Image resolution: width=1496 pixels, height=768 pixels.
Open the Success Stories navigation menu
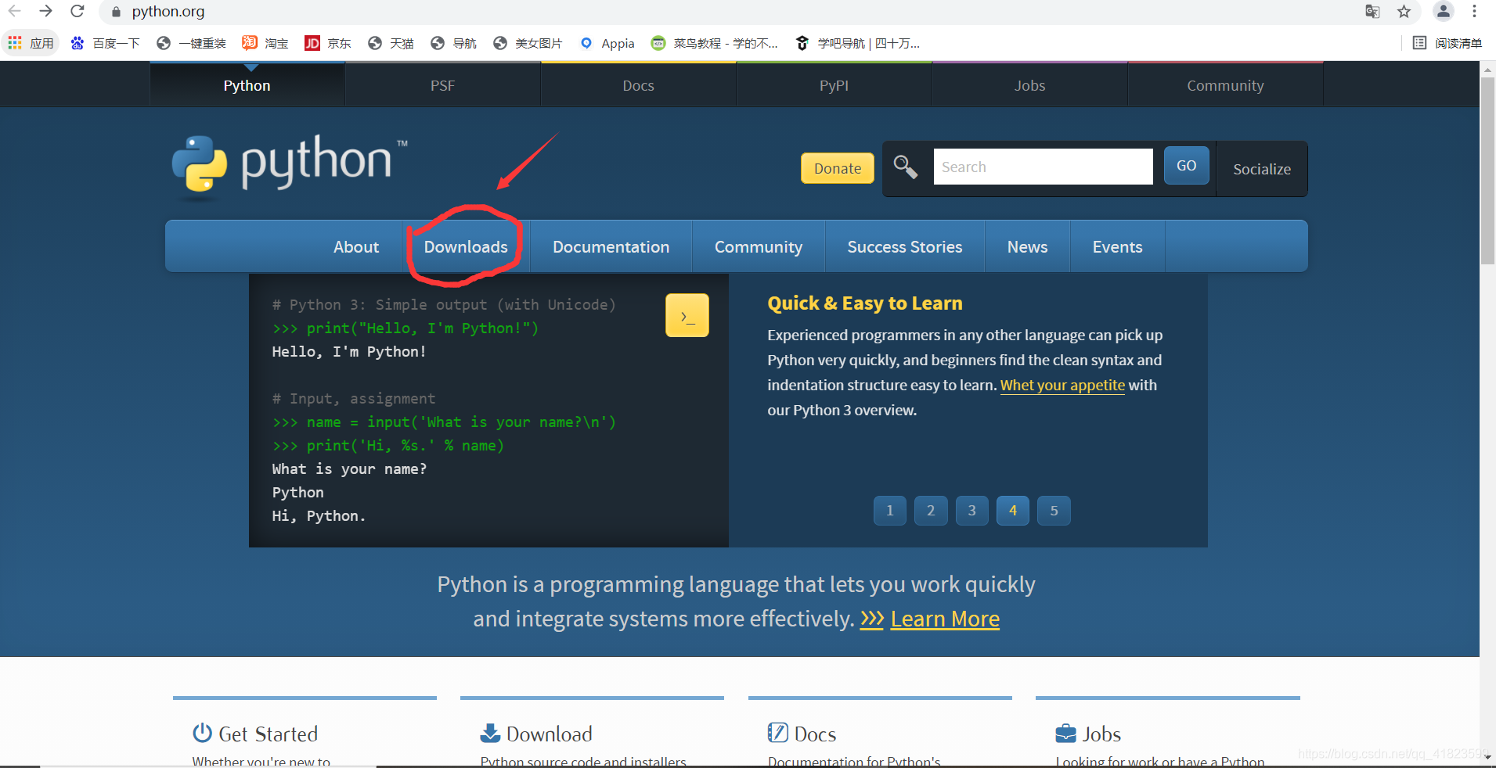(904, 246)
